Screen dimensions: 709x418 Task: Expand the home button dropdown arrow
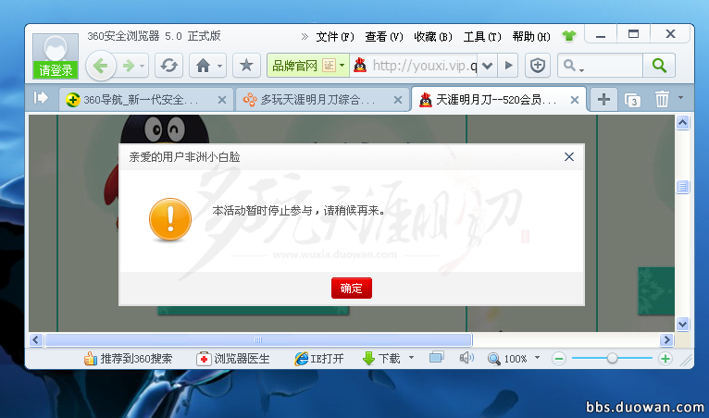pyautogui.click(x=219, y=66)
